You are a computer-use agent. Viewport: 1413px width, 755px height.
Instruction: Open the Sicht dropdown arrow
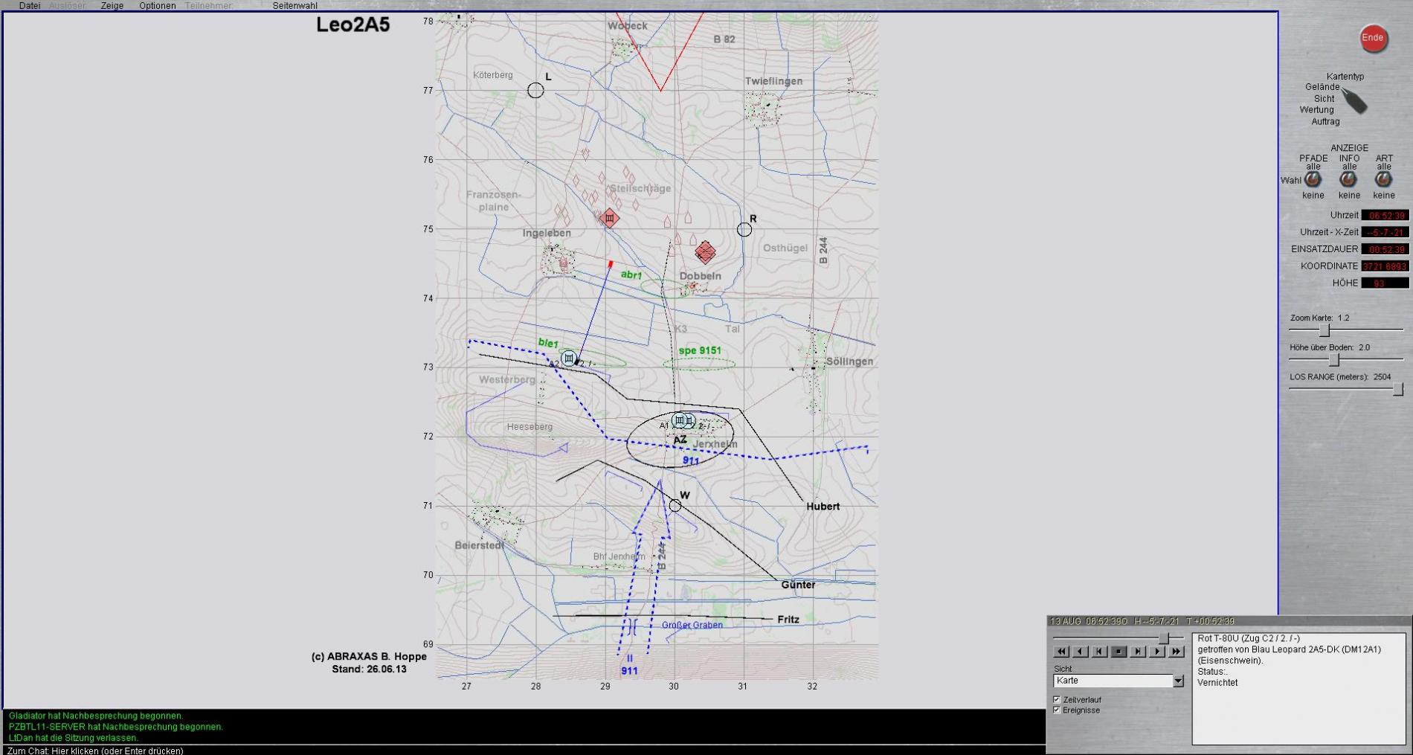coord(1178,681)
